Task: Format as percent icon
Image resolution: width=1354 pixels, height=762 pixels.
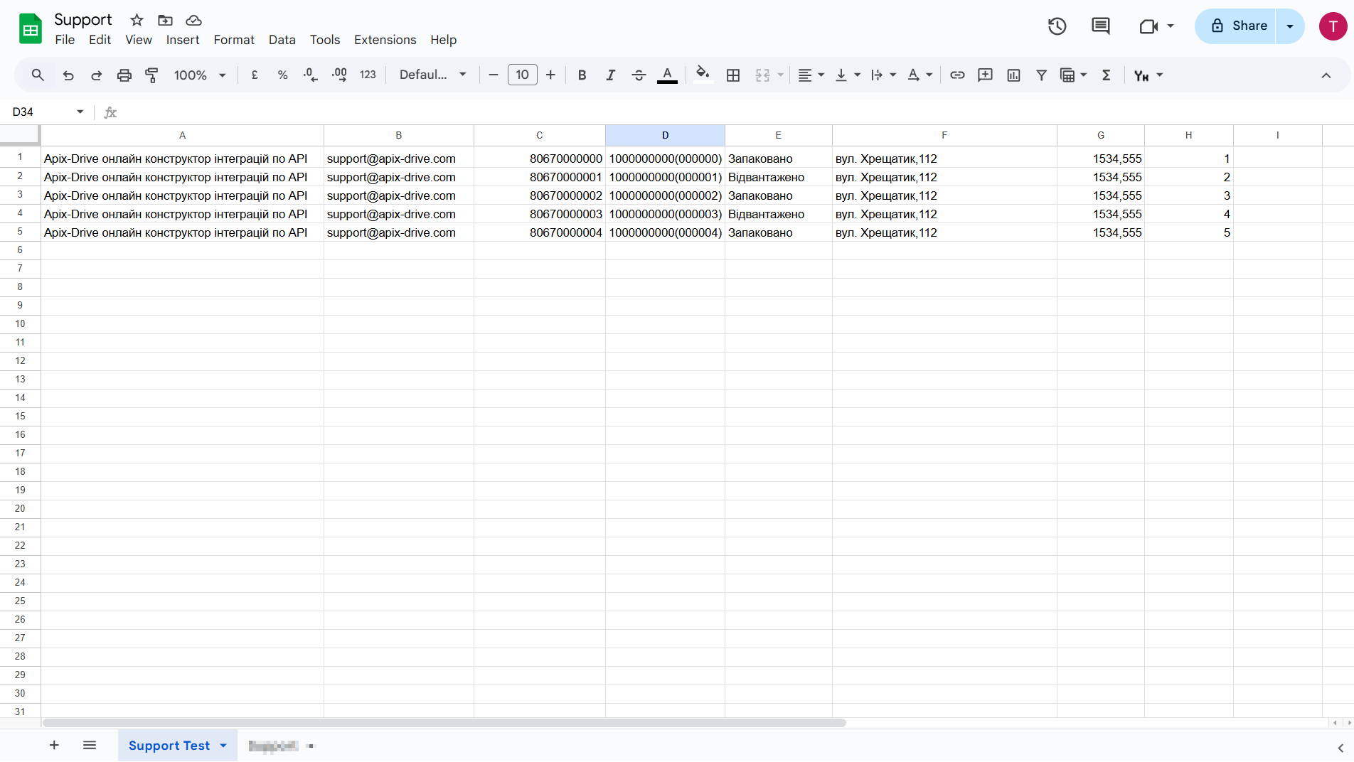Action: point(282,75)
